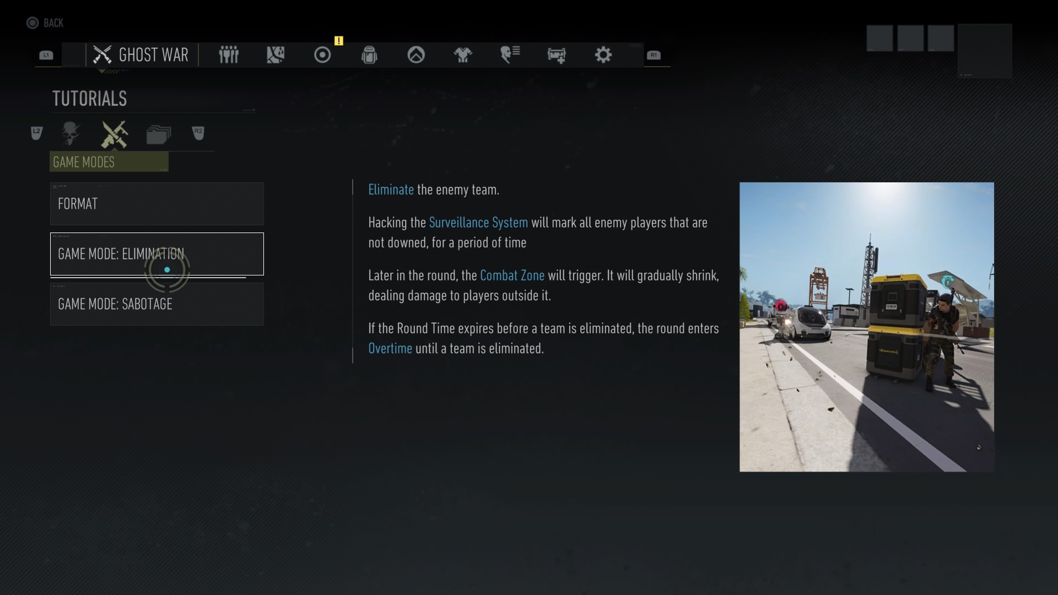
Task: Click the GAME MODES category label
Action: pos(109,162)
